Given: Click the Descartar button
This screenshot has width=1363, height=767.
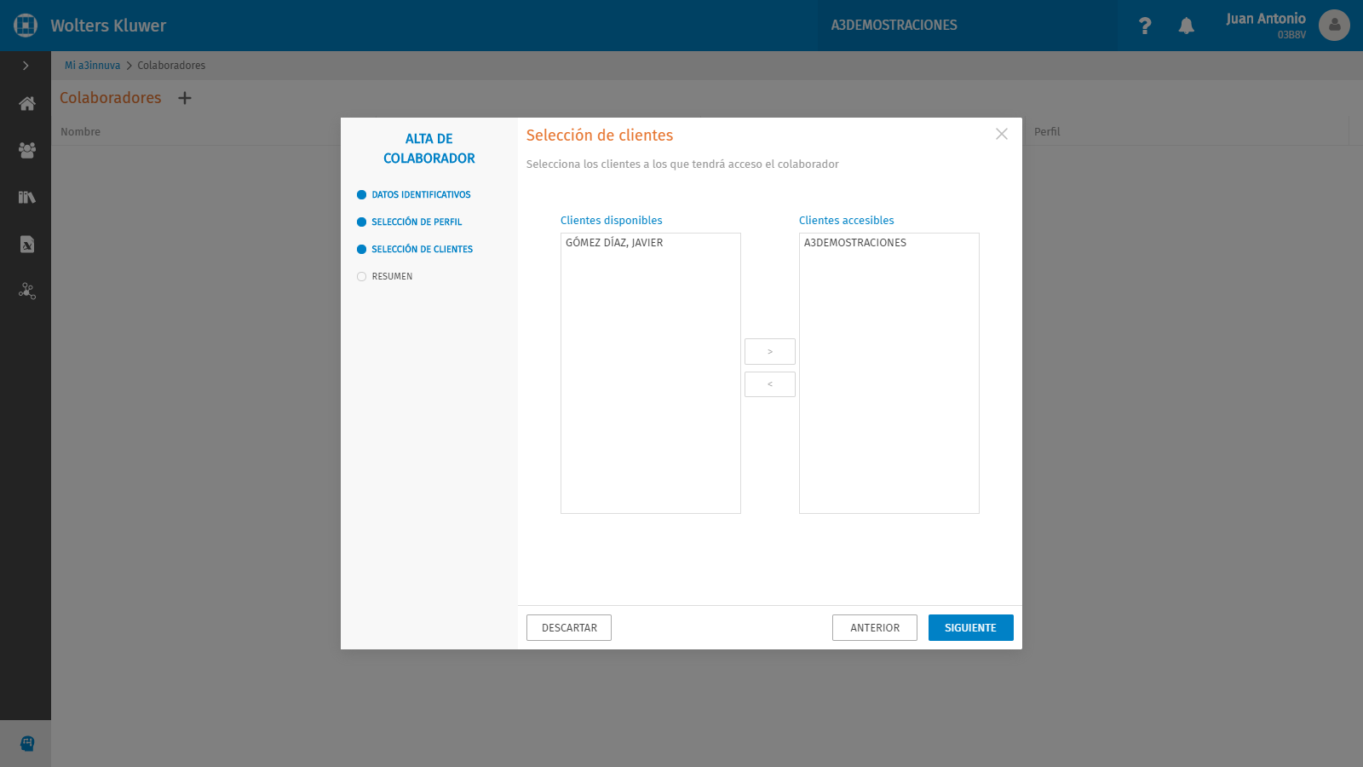Looking at the screenshot, I should coord(569,628).
